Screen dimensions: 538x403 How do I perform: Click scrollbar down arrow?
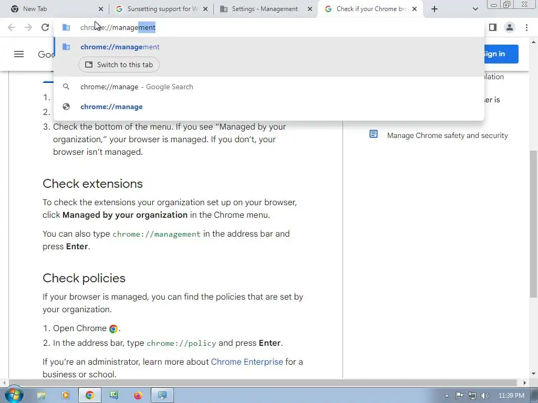pos(533,374)
